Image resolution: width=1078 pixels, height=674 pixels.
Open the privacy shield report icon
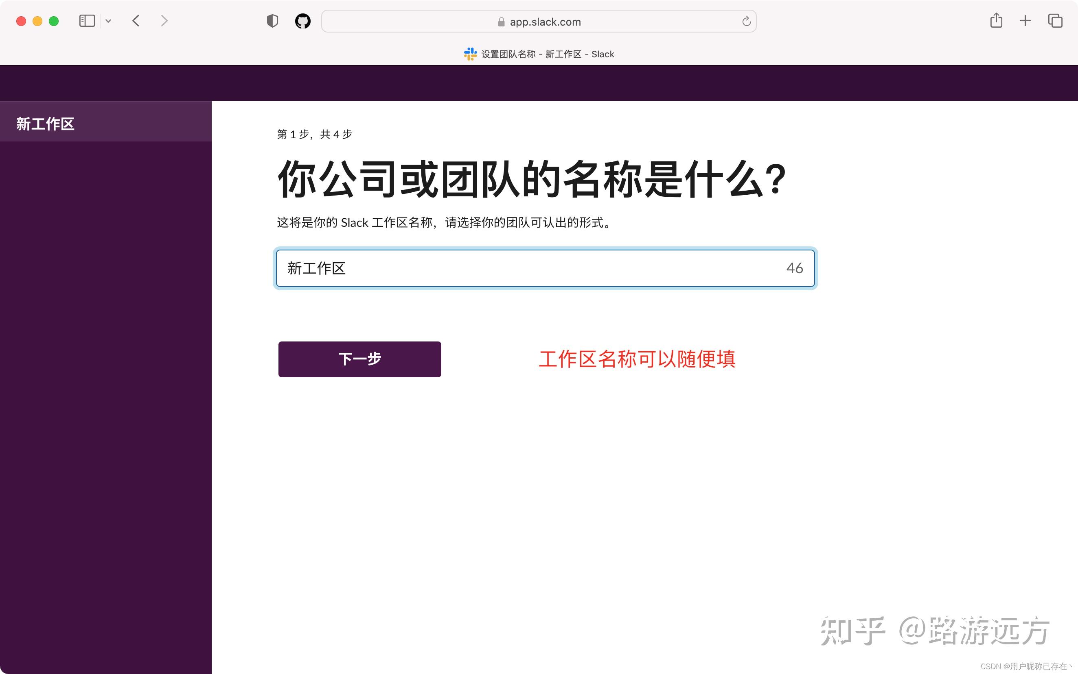click(272, 21)
